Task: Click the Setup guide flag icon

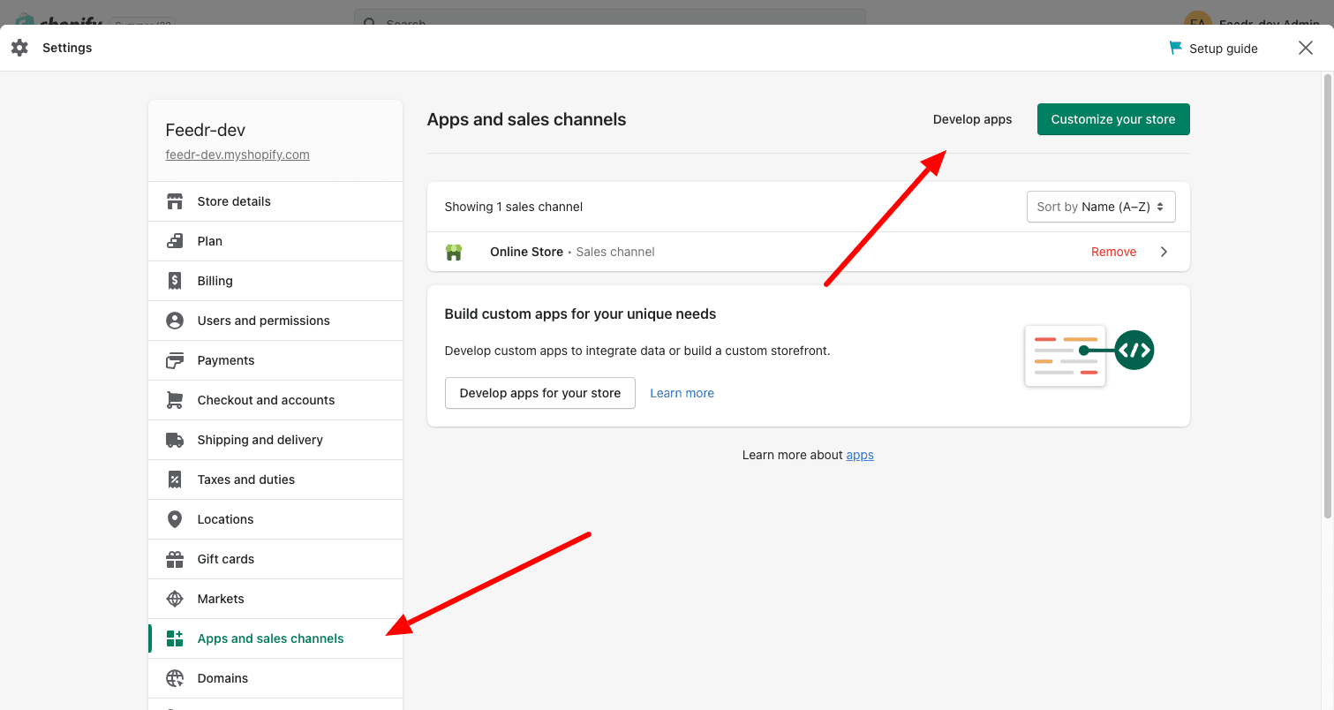Action: click(1175, 48)
